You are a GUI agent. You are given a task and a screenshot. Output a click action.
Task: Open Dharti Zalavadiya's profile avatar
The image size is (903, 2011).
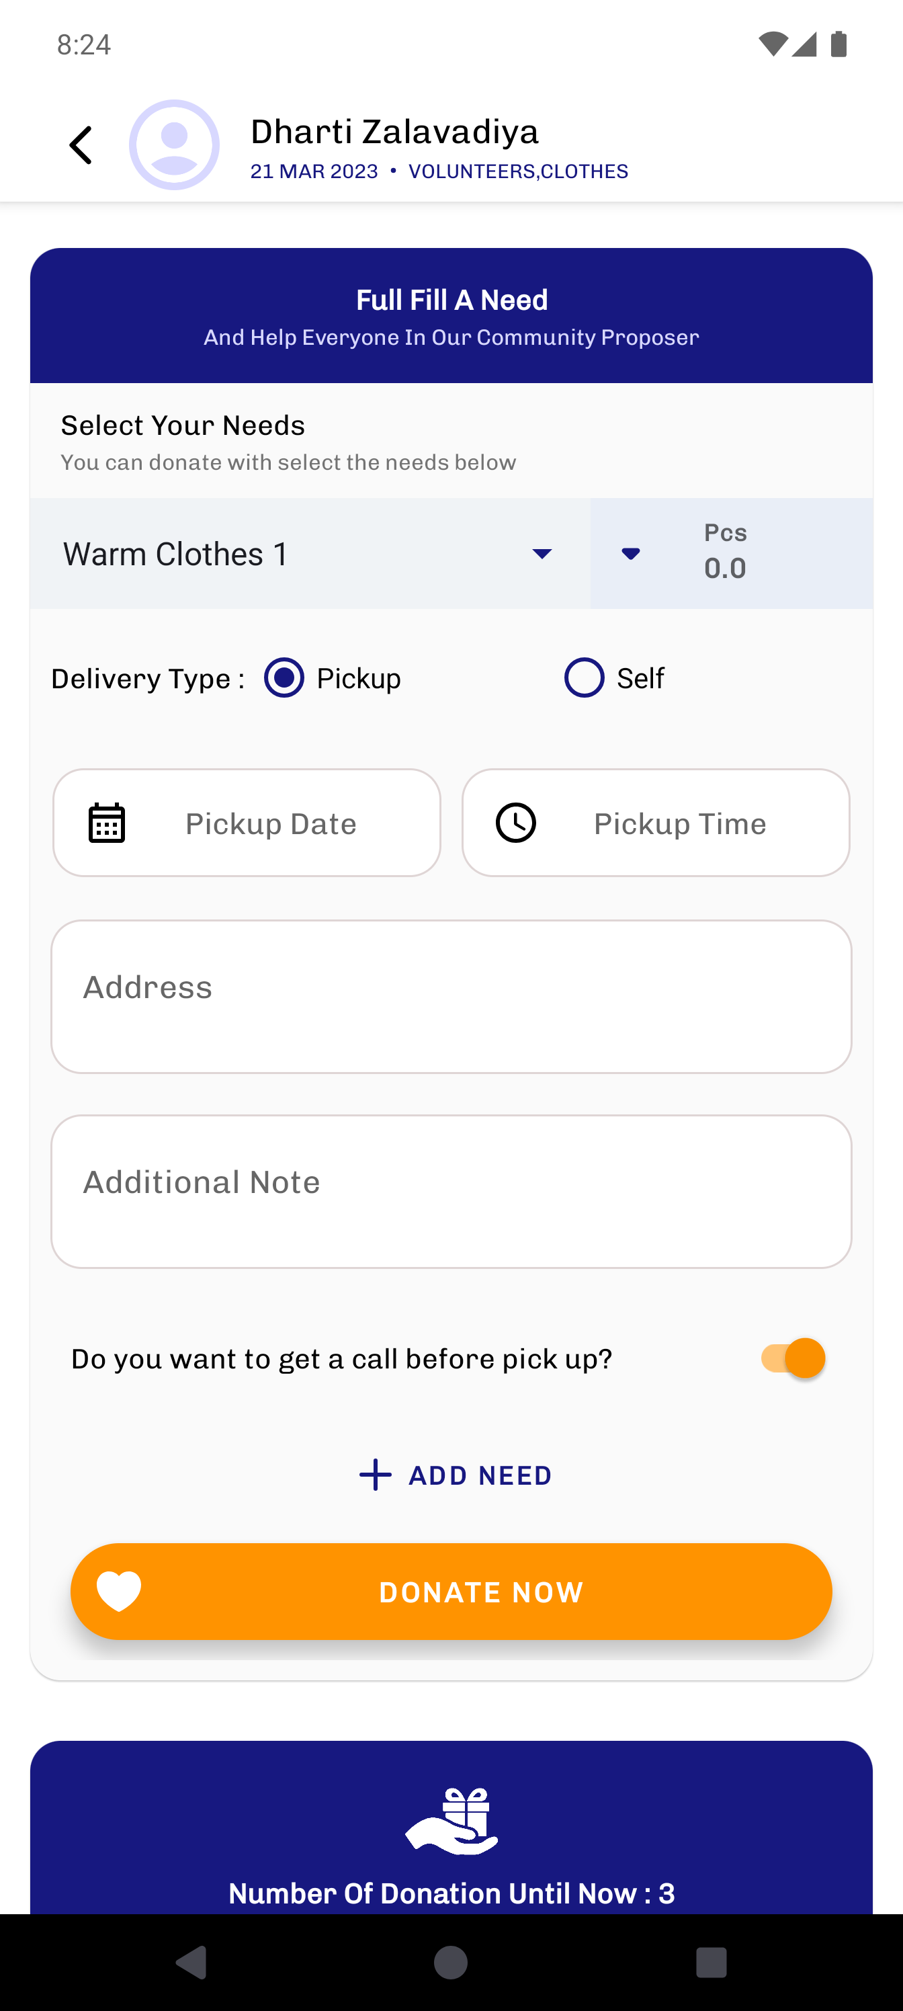(x=174, y=145)
